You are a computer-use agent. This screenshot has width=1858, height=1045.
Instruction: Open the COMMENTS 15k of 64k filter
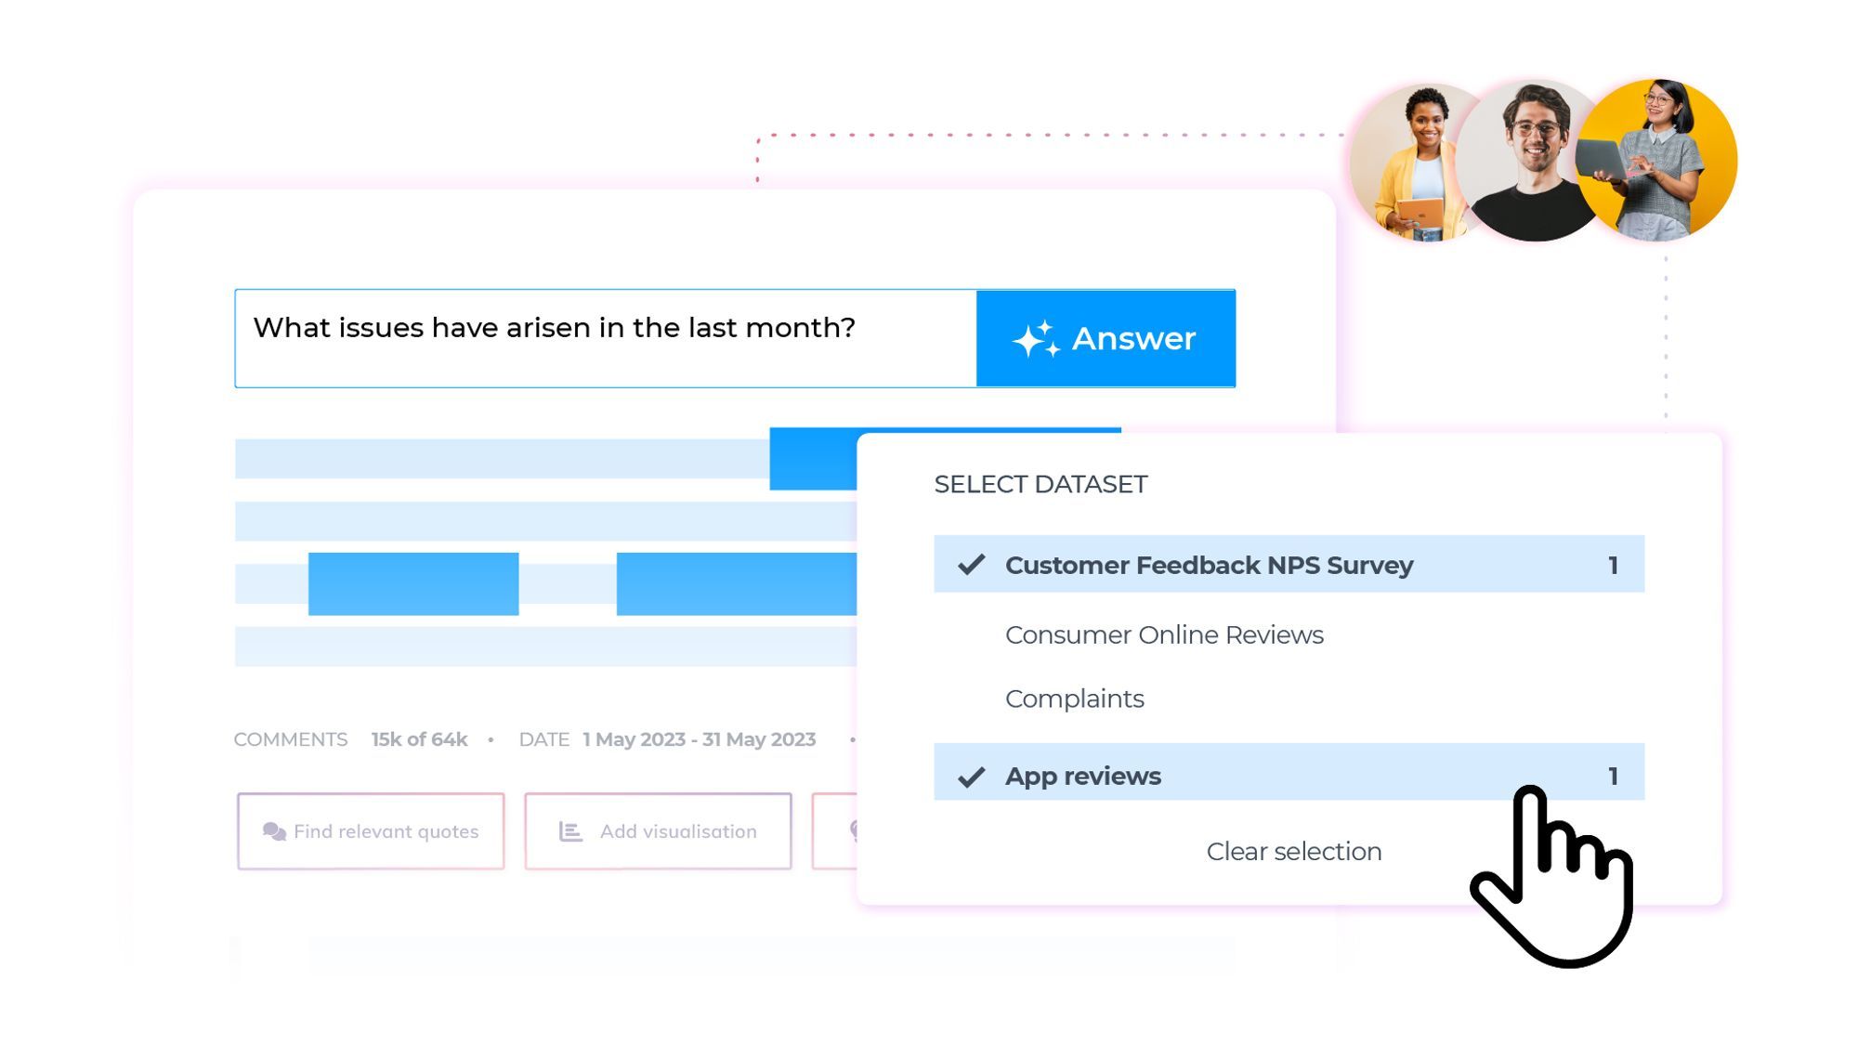coord(353,739)
